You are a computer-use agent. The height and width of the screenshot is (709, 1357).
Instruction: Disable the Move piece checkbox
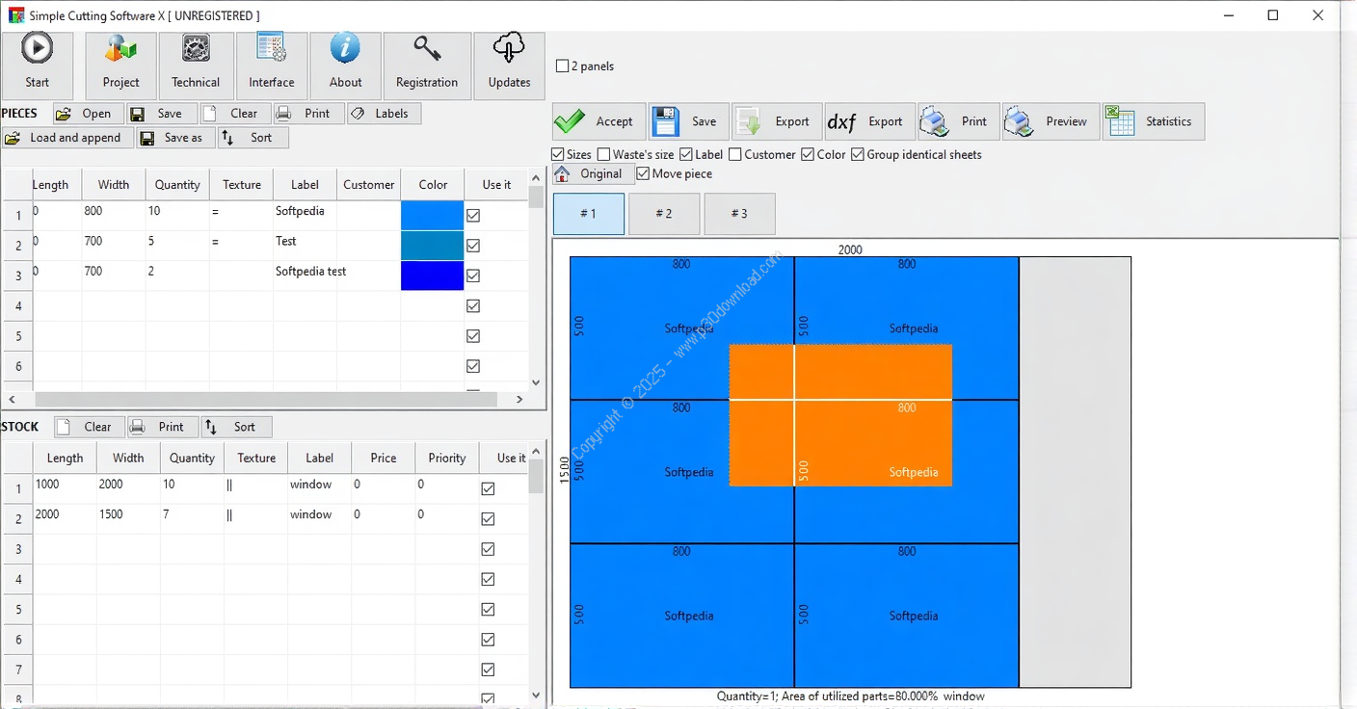tap(644, 174)
